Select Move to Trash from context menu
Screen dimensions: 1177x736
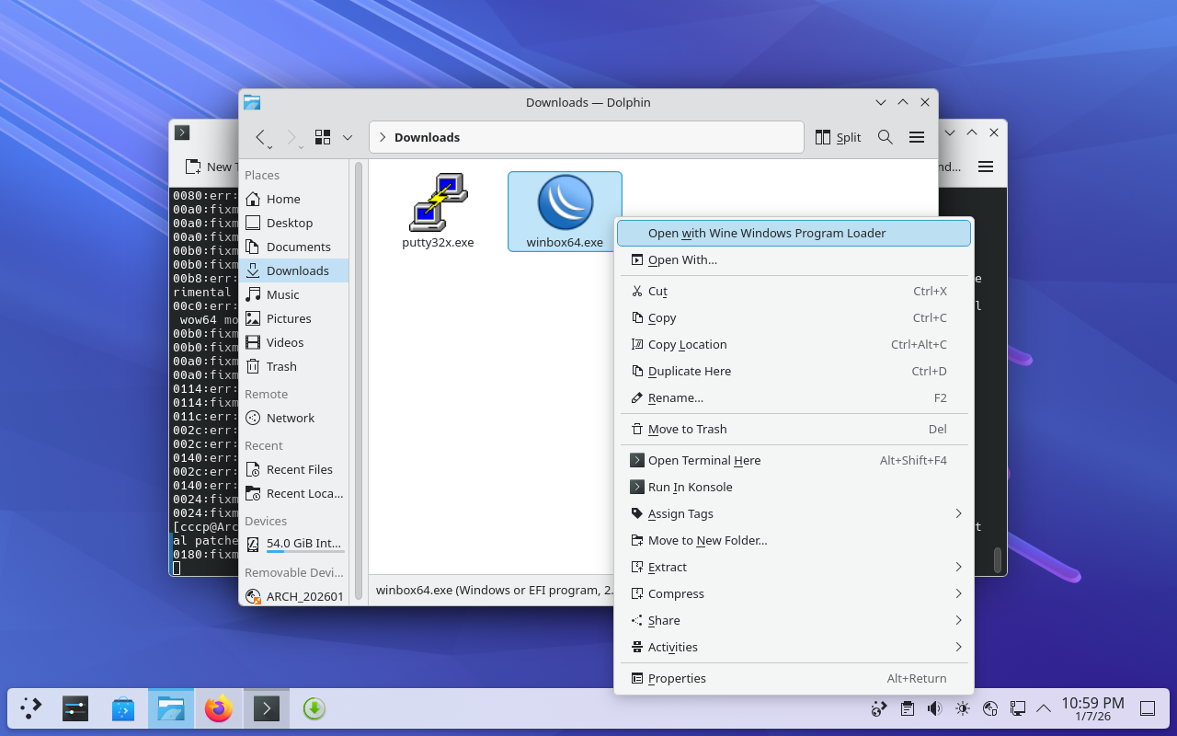(687, 429)
